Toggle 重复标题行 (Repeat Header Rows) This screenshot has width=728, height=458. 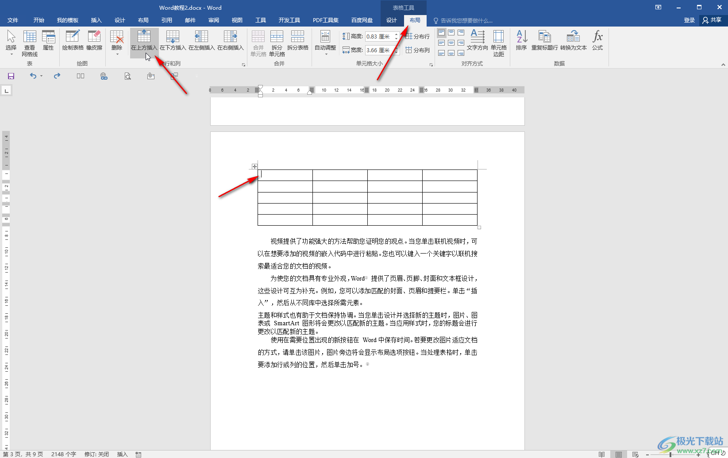[x=545, y=40]
